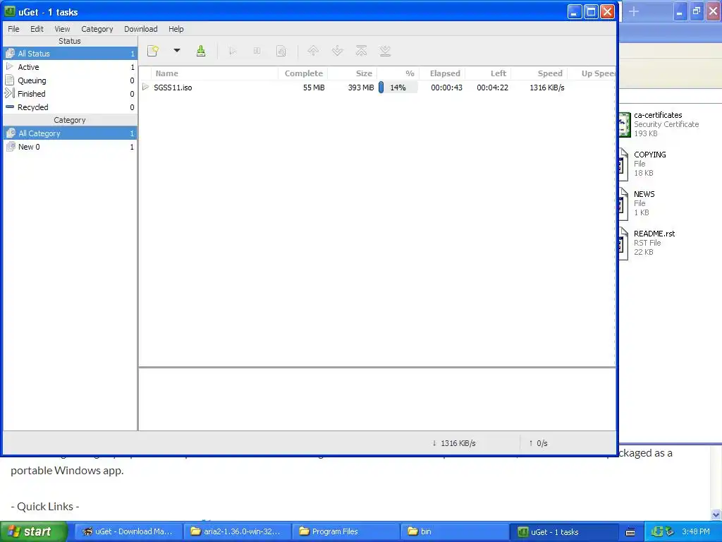
Task: Click the Recycled status icon
Action: pos(10,107)
